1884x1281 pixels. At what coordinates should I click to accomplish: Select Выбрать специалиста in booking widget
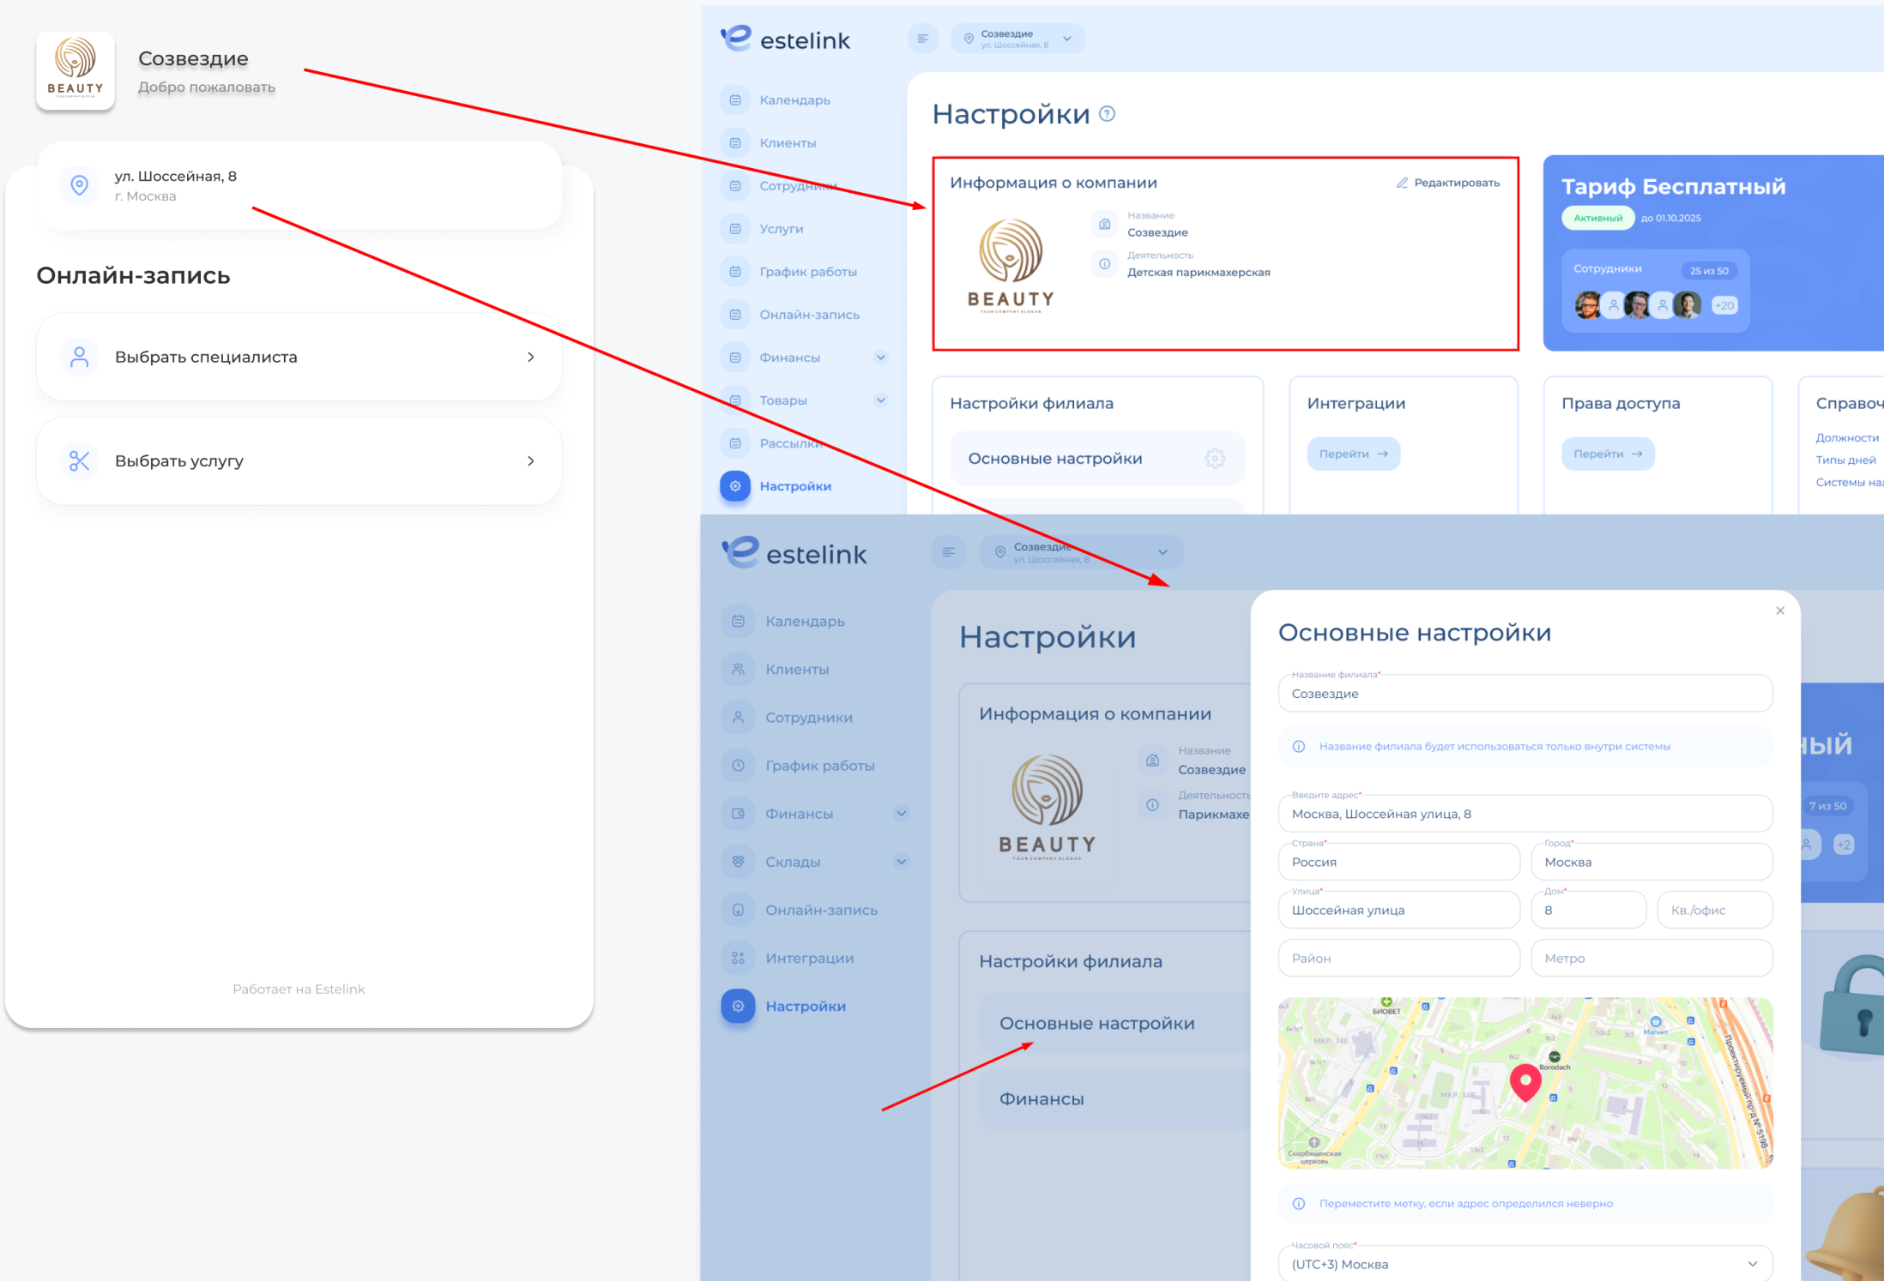[x=299, y=357]
